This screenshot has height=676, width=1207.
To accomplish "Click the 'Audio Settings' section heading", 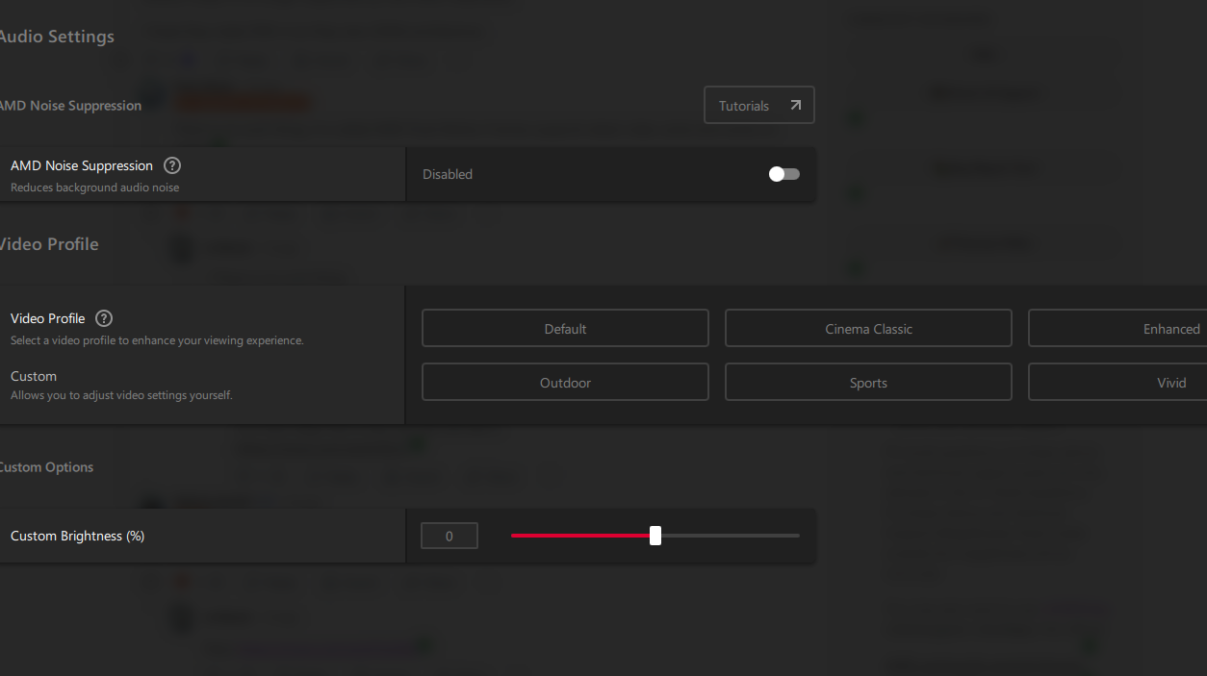I will coord(57,37).
